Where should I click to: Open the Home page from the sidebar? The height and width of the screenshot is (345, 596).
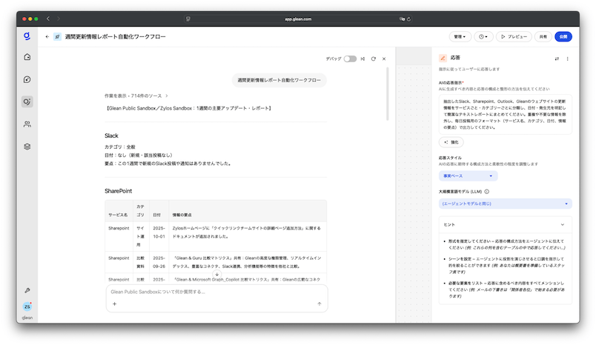[27, 57]
